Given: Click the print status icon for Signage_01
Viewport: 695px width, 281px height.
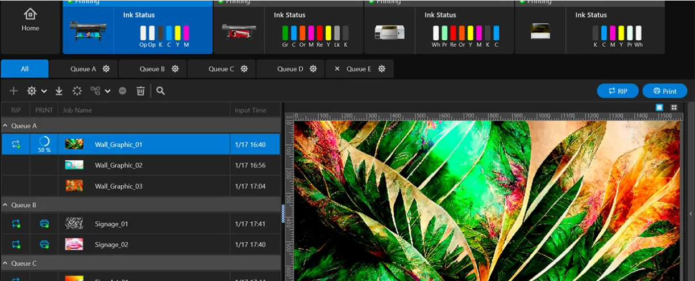Looking at the screenshot, I should tap(44, 224).
